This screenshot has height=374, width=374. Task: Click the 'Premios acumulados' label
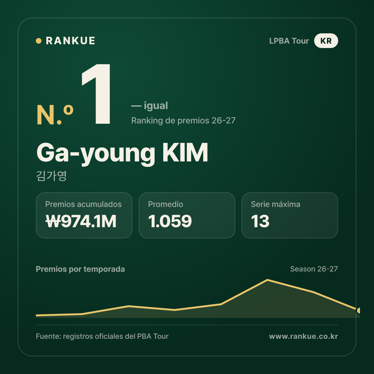tap(84, 204)
